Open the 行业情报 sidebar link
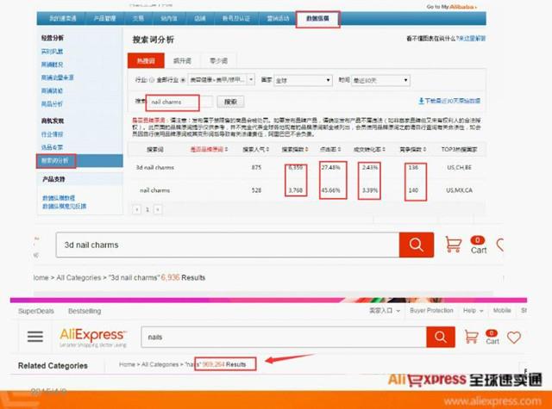Image resolution: width=552 pixels, height=409 pixels. pos(52,133)
